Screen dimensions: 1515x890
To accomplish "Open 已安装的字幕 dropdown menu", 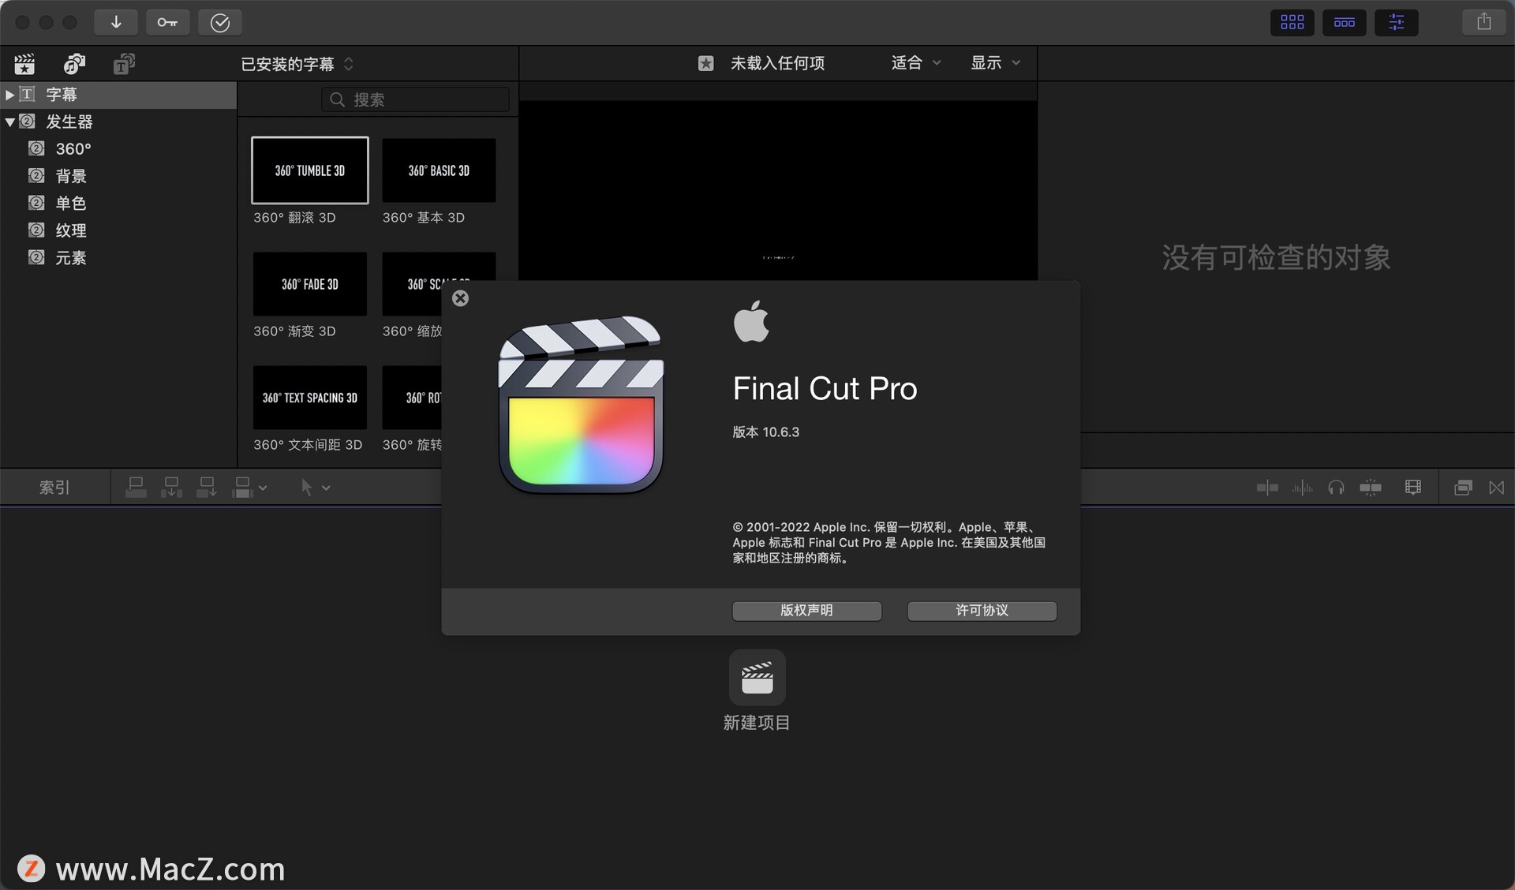I will (297, 64).
